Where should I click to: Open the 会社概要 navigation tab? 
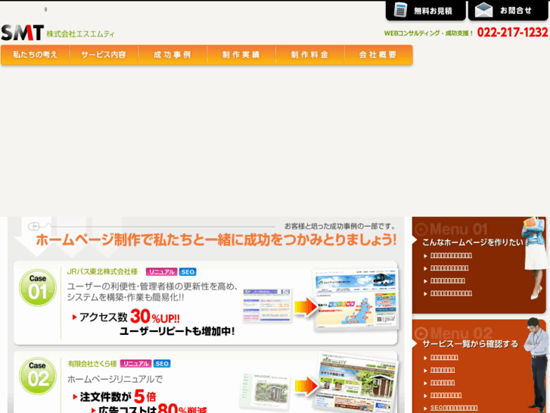tap(378, 55)
